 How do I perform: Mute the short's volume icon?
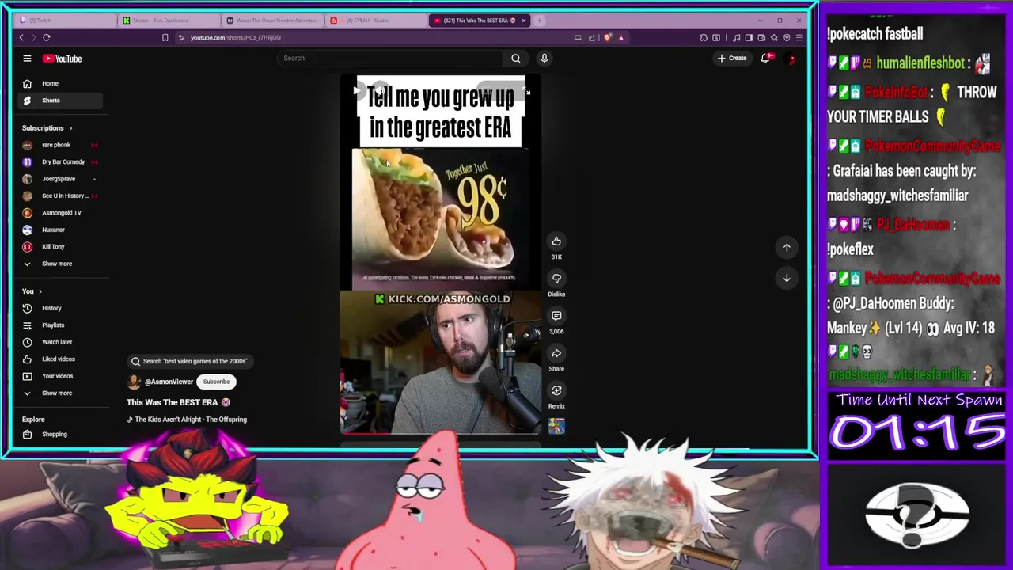coord(381,90)
